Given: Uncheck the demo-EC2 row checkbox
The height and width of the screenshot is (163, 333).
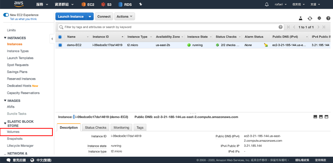Looking at the screenshot, I should click(x=60, y=45).
